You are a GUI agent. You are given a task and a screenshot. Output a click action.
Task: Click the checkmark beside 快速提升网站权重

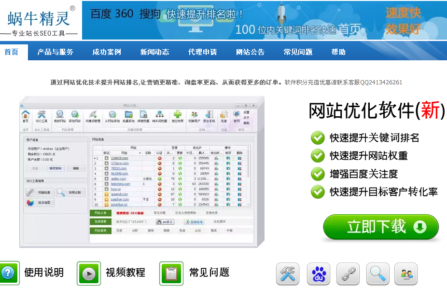point(318,156)
